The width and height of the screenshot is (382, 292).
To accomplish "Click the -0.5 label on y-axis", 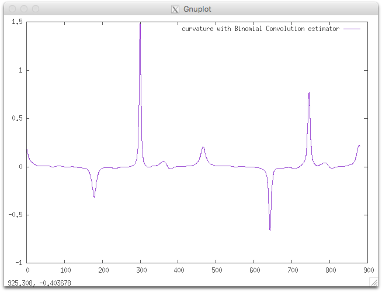I will (x=15, y=214).
